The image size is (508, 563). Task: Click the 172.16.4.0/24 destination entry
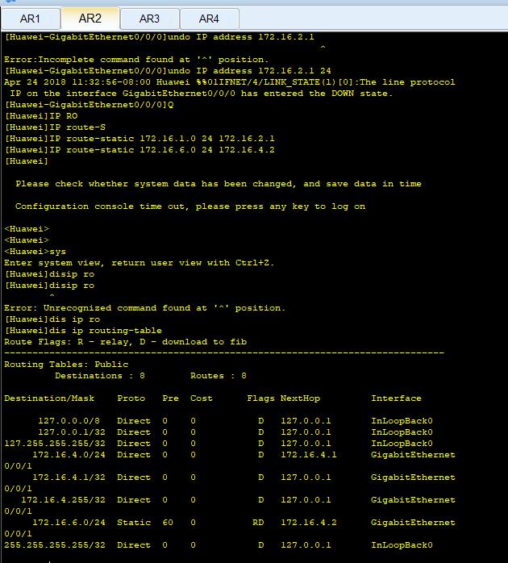(69, 455)
